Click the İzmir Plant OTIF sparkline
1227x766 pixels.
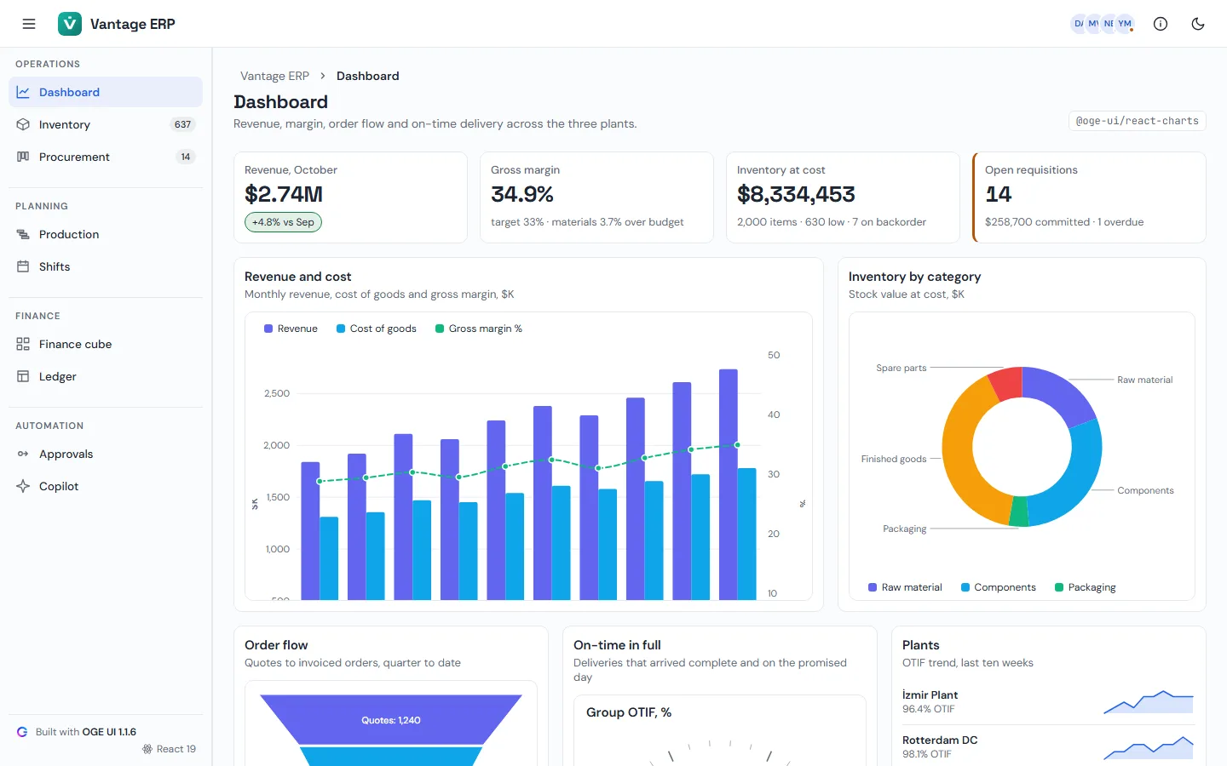pos(1149,702)
